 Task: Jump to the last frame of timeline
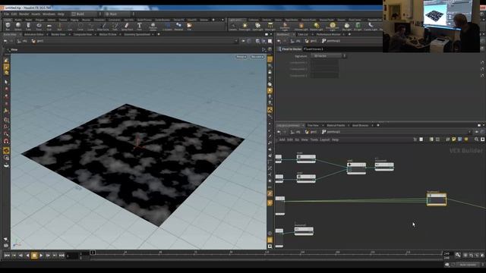click(62, 256)
